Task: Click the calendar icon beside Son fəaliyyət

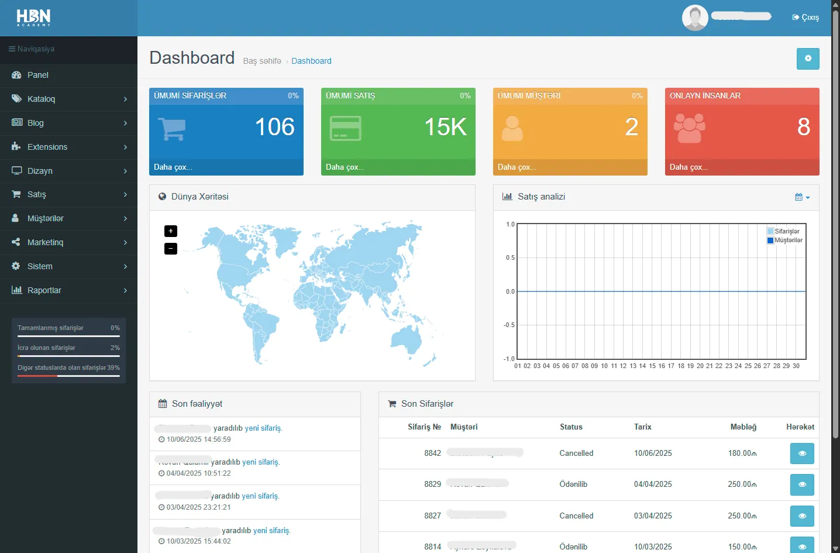Action: click(x=163, y=404)
